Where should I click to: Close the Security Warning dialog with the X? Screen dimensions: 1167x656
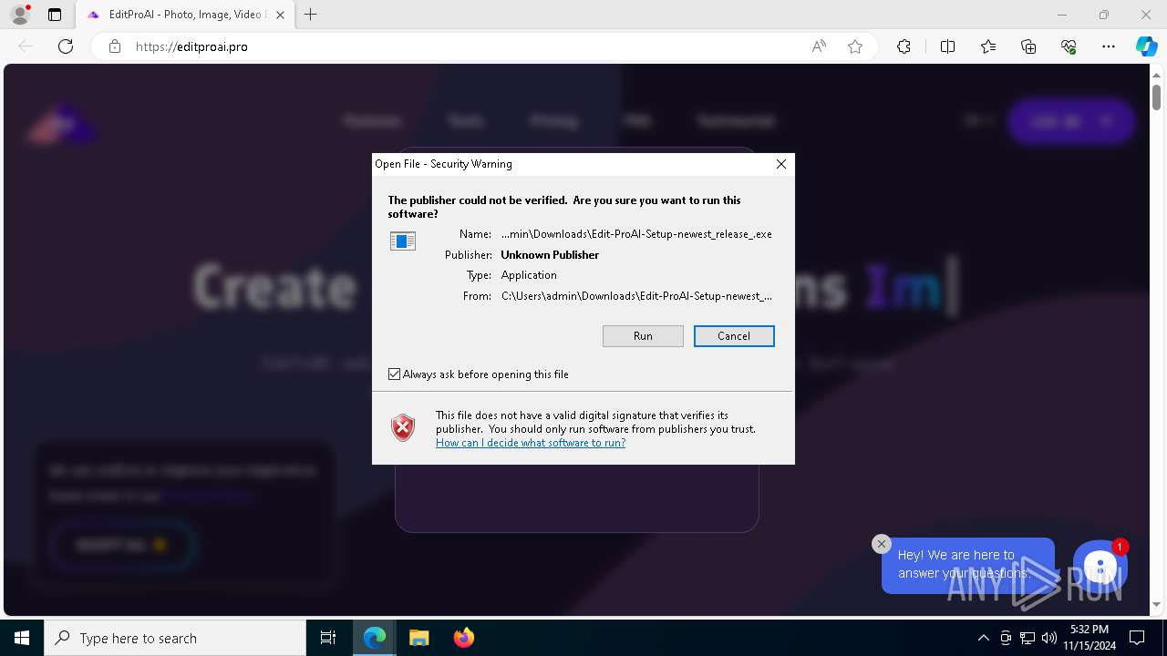click(781, 164)
